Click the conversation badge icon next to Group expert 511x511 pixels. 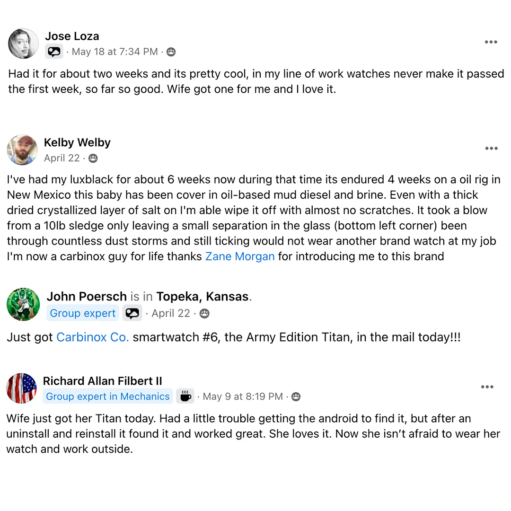click(x=132, y=313)
